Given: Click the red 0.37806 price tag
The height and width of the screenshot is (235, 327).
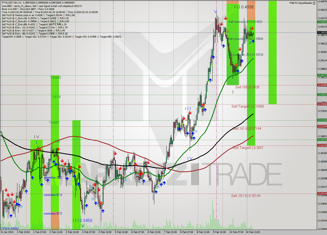Looking at the screenshot, I should (322, 104).
